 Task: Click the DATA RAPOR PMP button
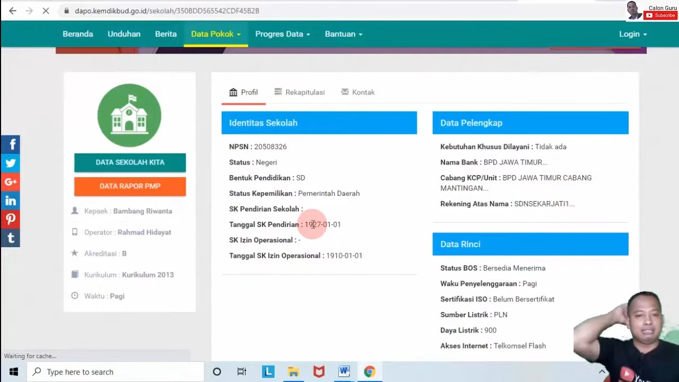(130, 186)
